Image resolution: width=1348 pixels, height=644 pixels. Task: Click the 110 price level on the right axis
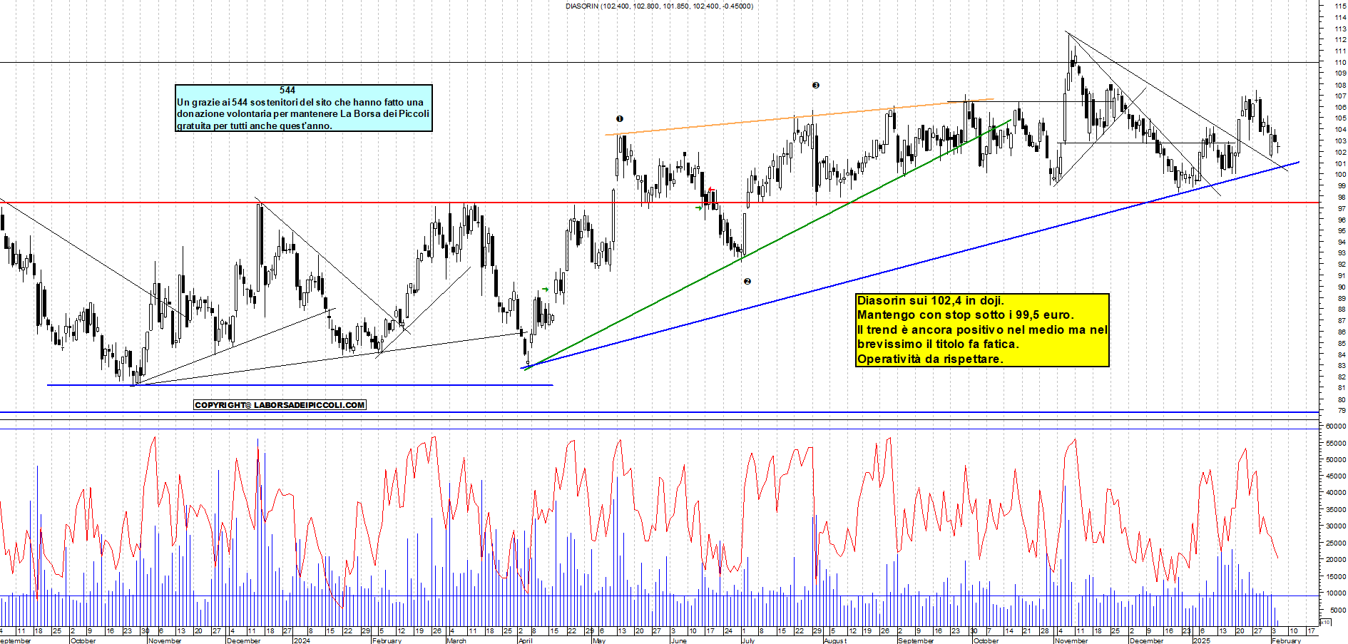coord(1340,62)
